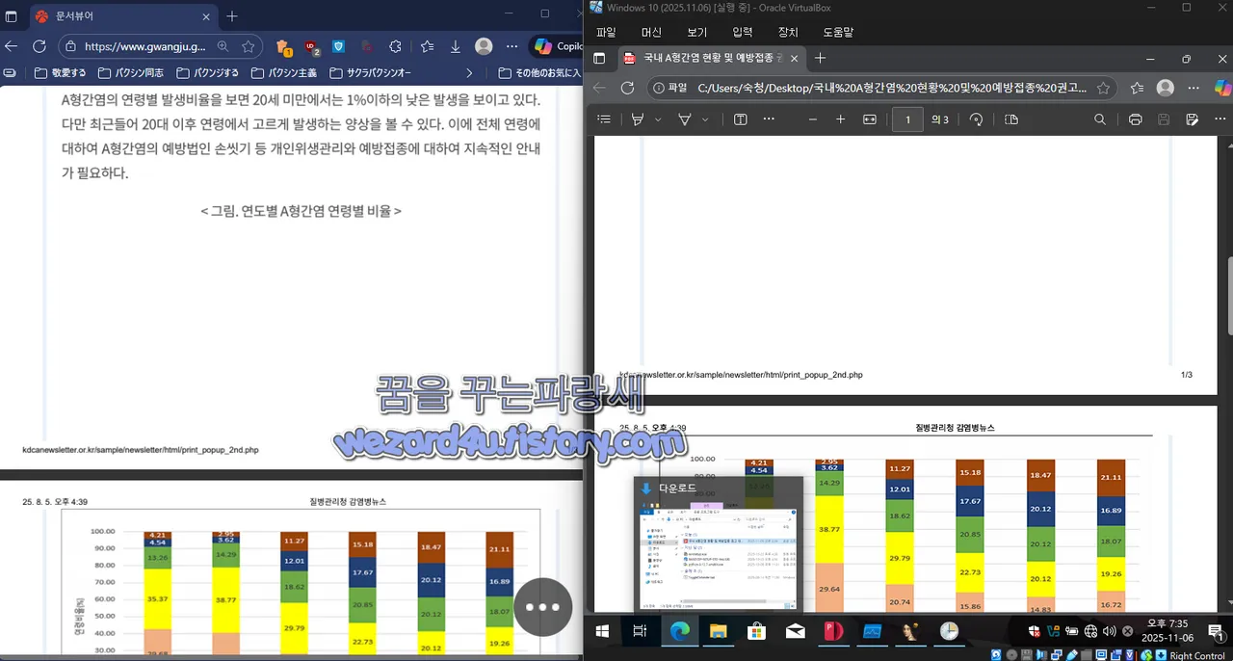
Task: Open VirtualBox 장치 menu
Action: click(788, 32)
